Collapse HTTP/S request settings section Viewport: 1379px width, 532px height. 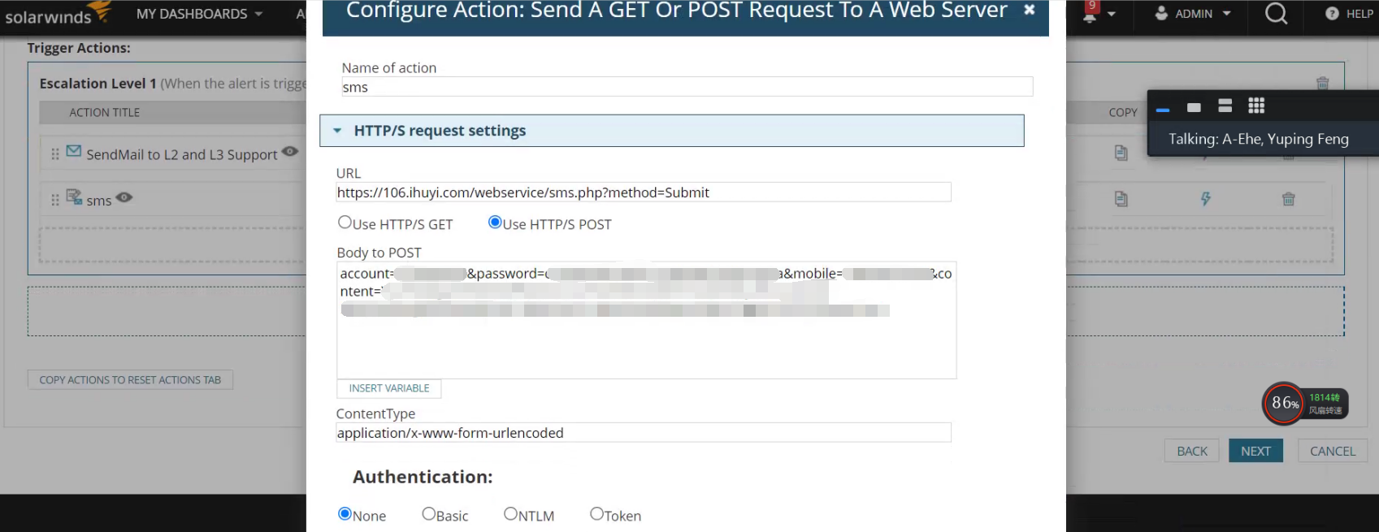point(337,131)
